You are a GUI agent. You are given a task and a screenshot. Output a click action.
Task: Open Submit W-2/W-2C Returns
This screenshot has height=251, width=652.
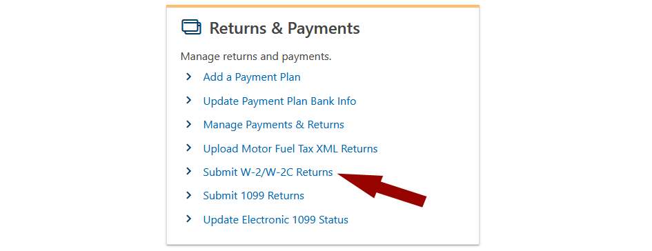[268, 172]
